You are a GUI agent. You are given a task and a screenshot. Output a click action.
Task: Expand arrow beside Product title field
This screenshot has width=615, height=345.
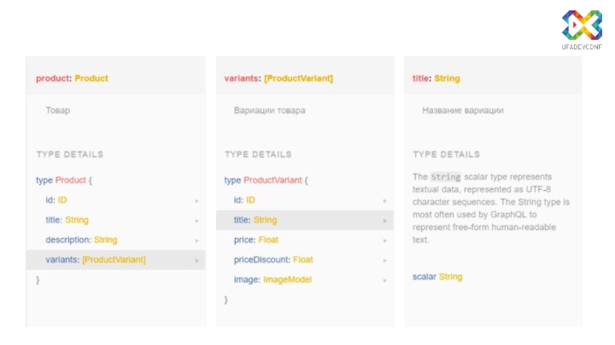coord(197,221)
